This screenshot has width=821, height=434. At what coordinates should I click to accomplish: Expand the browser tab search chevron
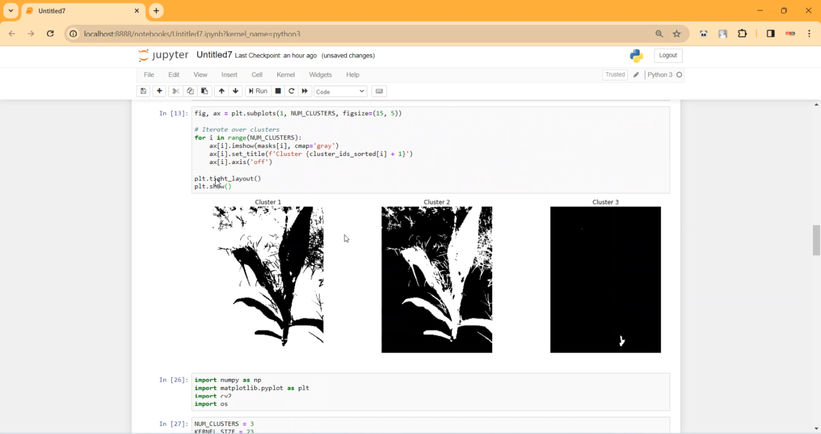click(x=11, y=11)
